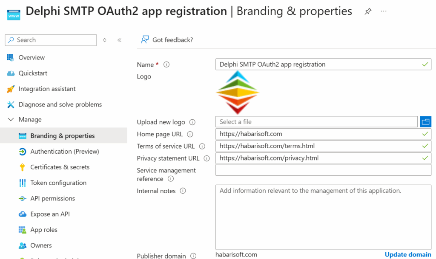The image size is (436, 259).
Task: Show info tooltip for Publisher domain
Action: [x=193, y=256]
